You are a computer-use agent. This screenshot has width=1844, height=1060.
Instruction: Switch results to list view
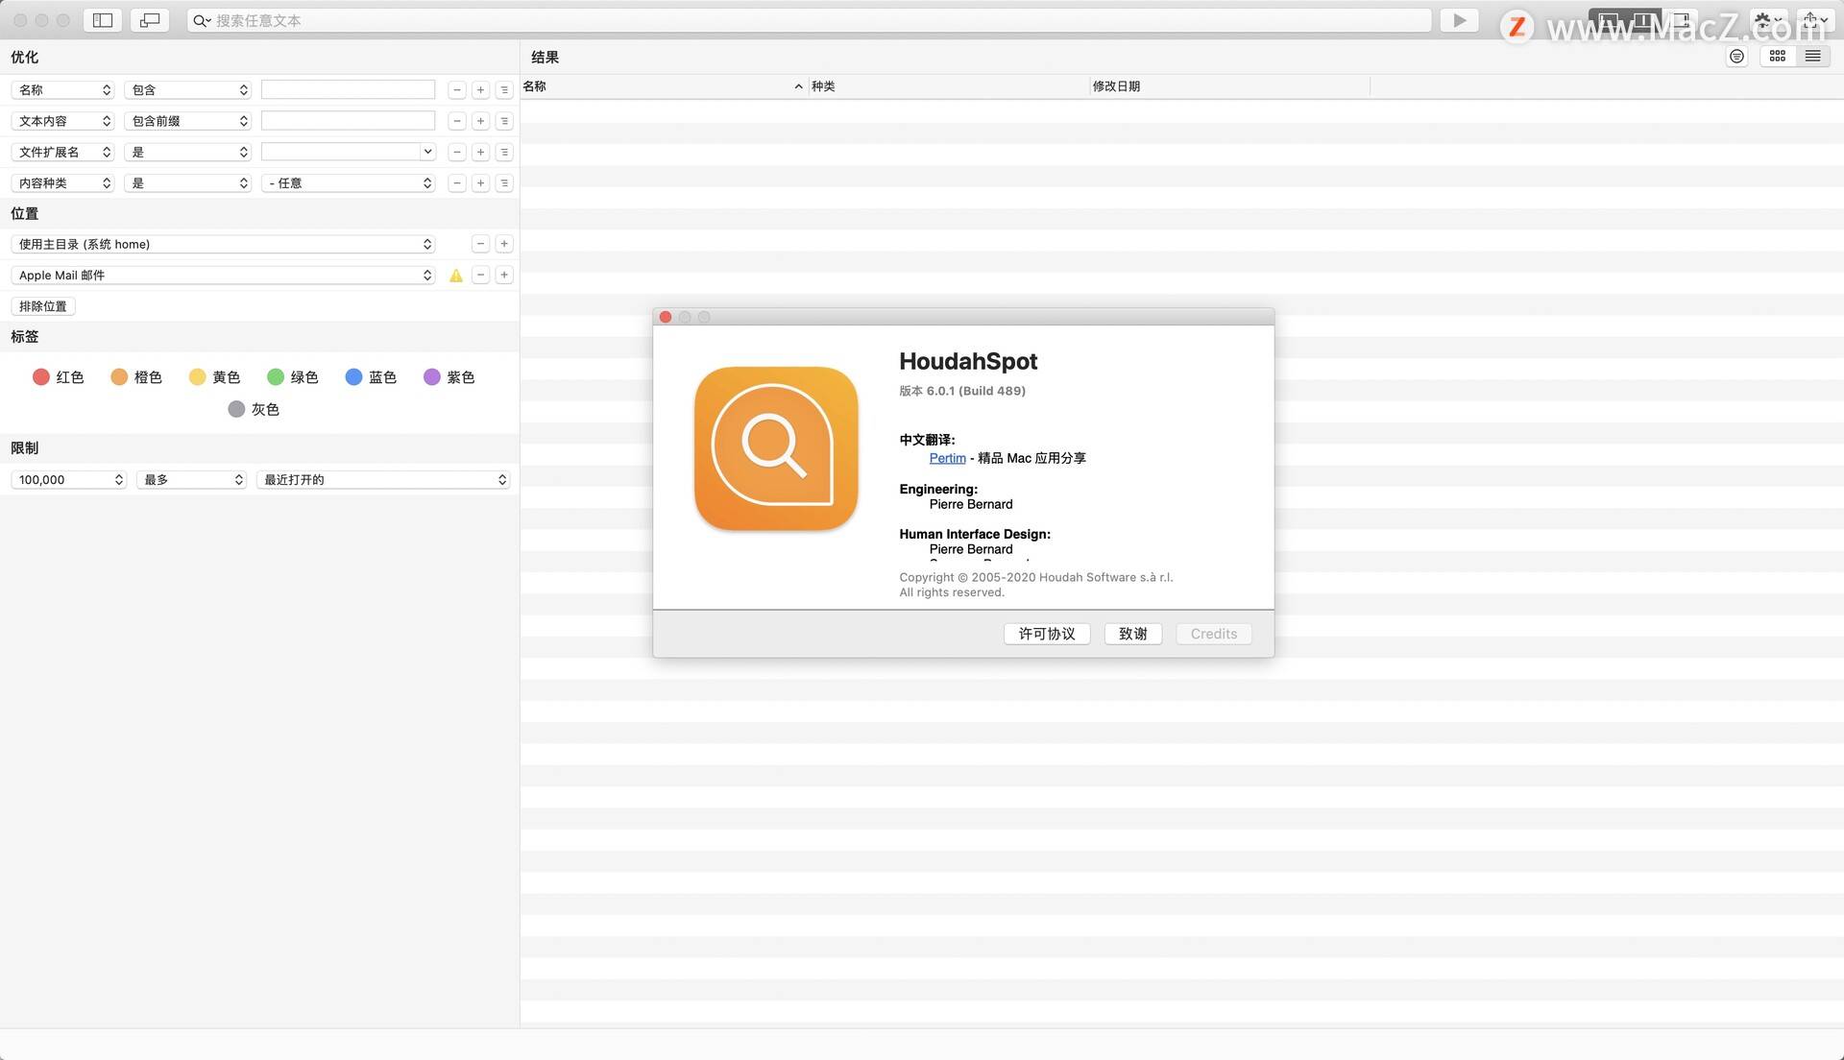point(1812,57)
